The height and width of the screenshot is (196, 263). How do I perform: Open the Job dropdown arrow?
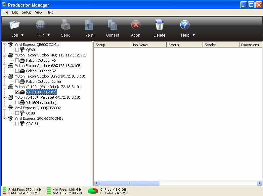22,35
